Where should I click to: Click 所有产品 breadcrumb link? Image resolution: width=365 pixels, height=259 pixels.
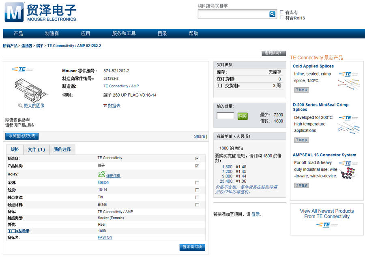point(10,46)
